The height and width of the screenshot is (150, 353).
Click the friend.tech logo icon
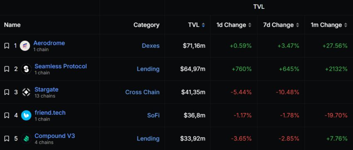26,116
